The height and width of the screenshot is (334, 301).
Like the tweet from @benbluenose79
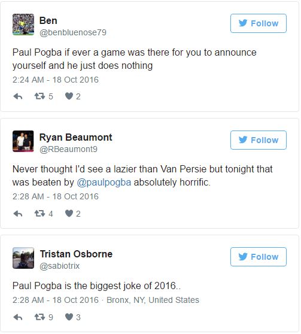click(69, 96)
